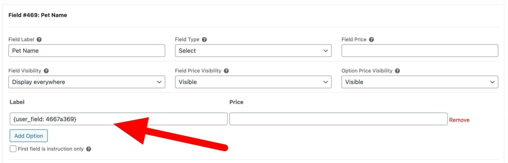508x163 pixels.
Task: Click help icon beside instruction only checkbox
Action: (x=89, y=149)
